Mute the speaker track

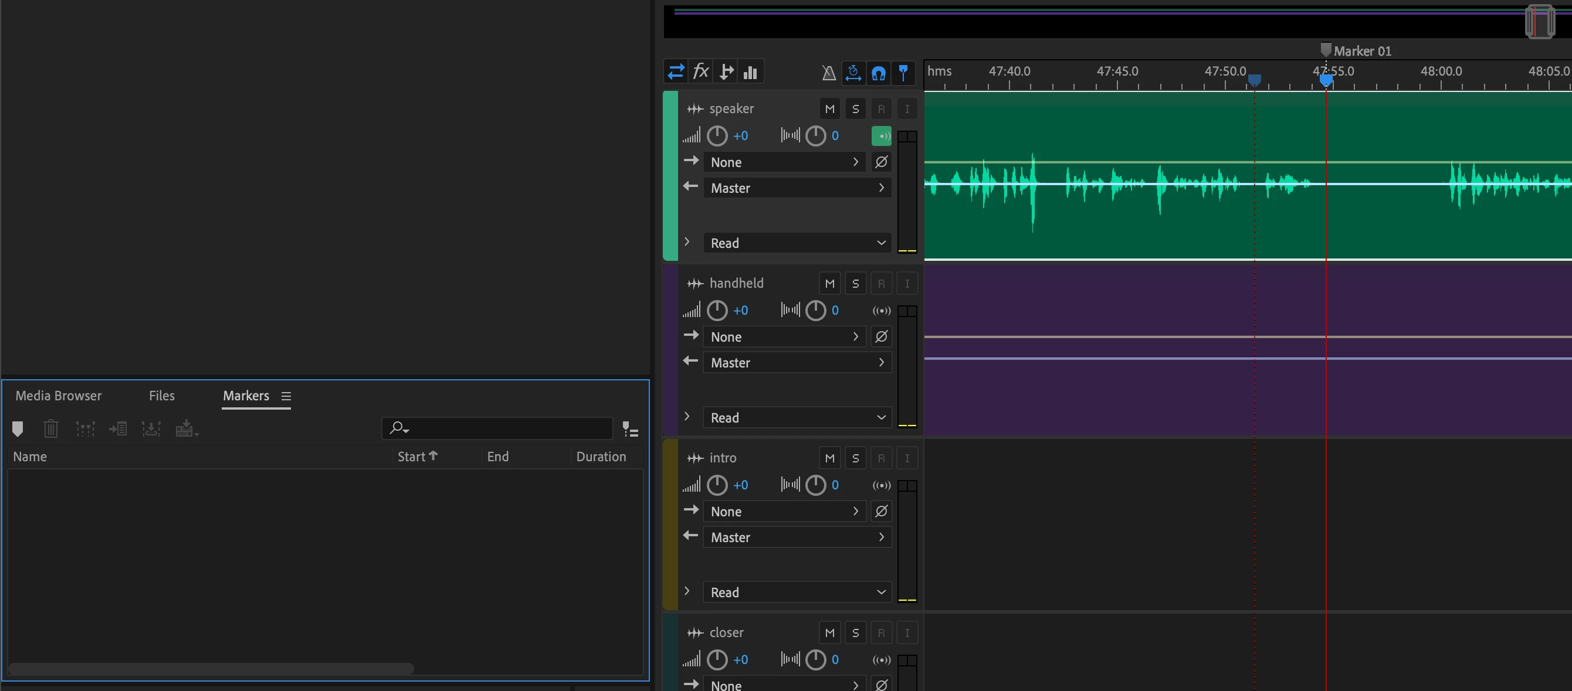[829, 109]
